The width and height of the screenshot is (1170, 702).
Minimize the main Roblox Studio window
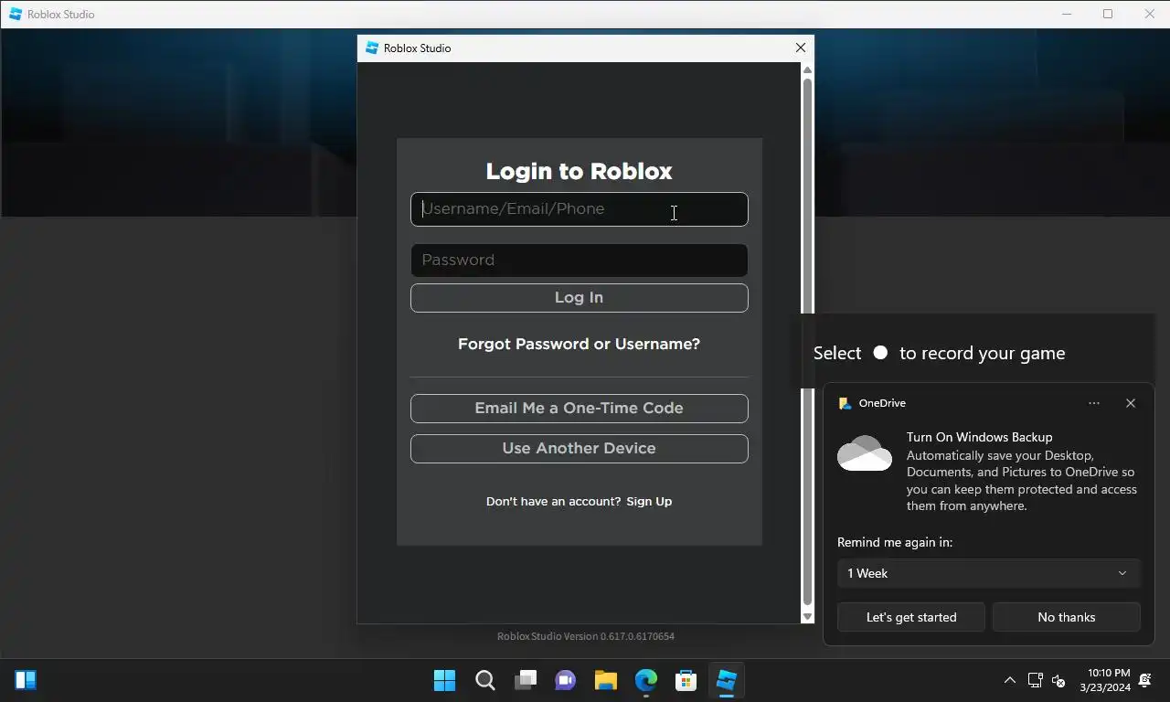1066,14
